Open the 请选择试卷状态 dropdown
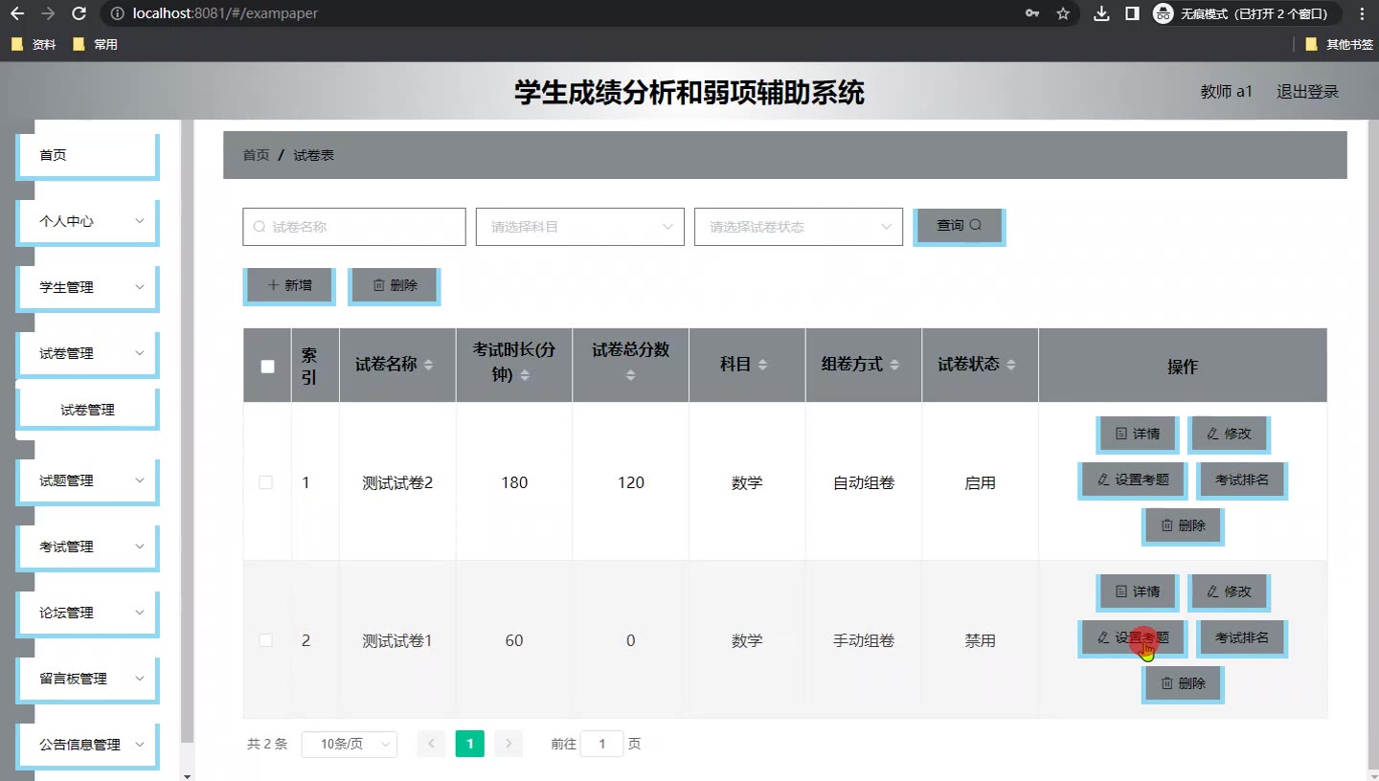The width and height of the screenshot is (1379, 781). coord(798,227)
